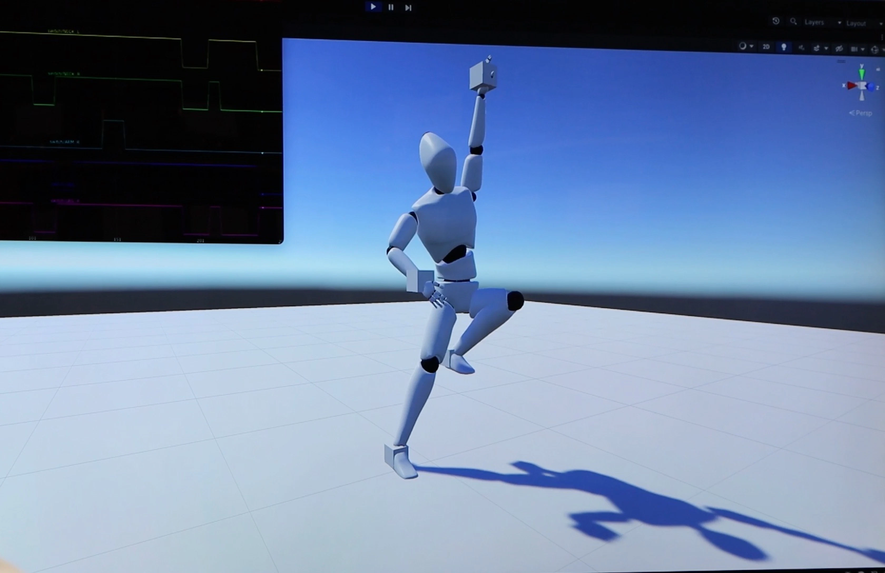Toggle 2D view mode
The width and height of the screenshot is (885, 573).
coord(766,47)
